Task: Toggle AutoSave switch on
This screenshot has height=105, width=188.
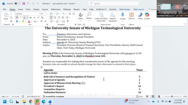Action: pyautogui.click(x=18, y=4)
